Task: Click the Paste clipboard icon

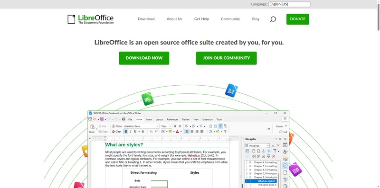Action: point(92,127)
